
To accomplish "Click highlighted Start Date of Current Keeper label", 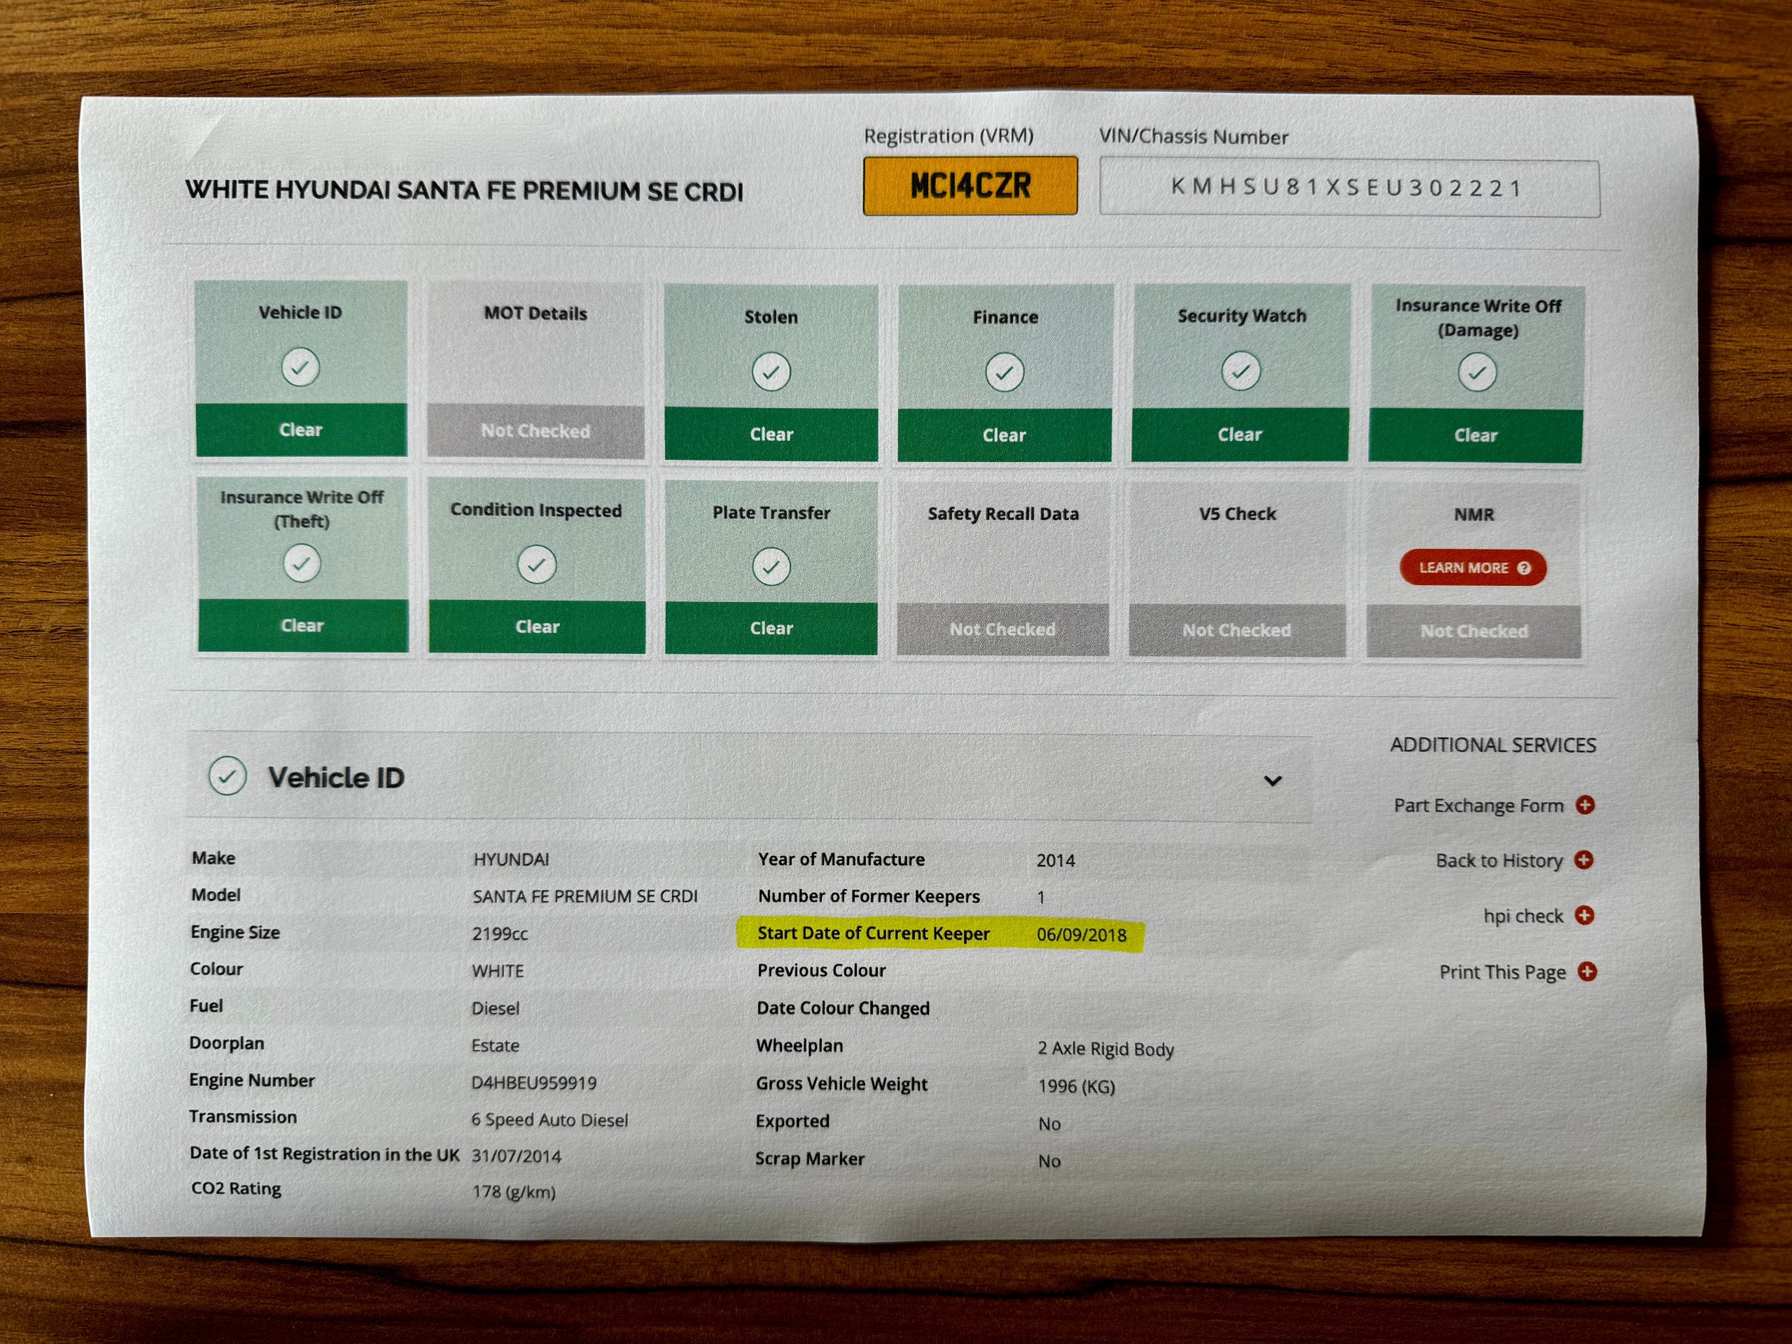I will tap(874, 933).
